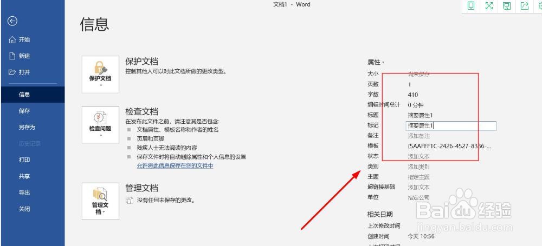Screen dimensions: 542x246
Task: Click the 创建时间 value 今天 10:56
Action: tap(421, 236)
